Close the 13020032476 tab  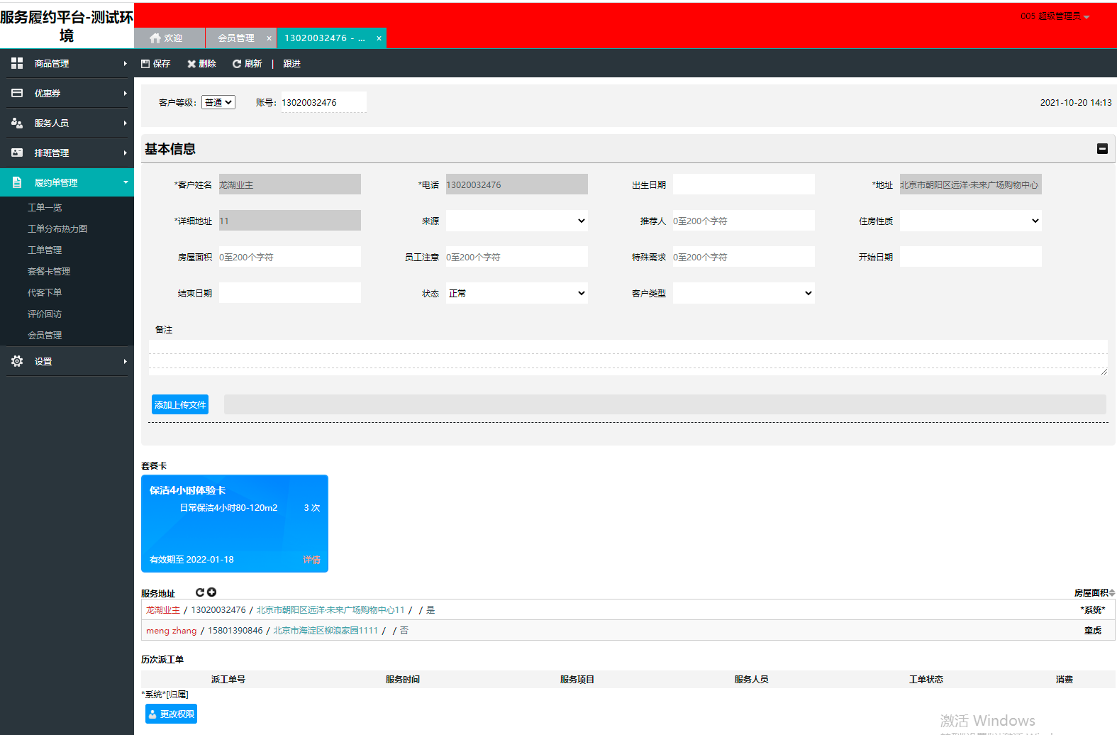379,38
